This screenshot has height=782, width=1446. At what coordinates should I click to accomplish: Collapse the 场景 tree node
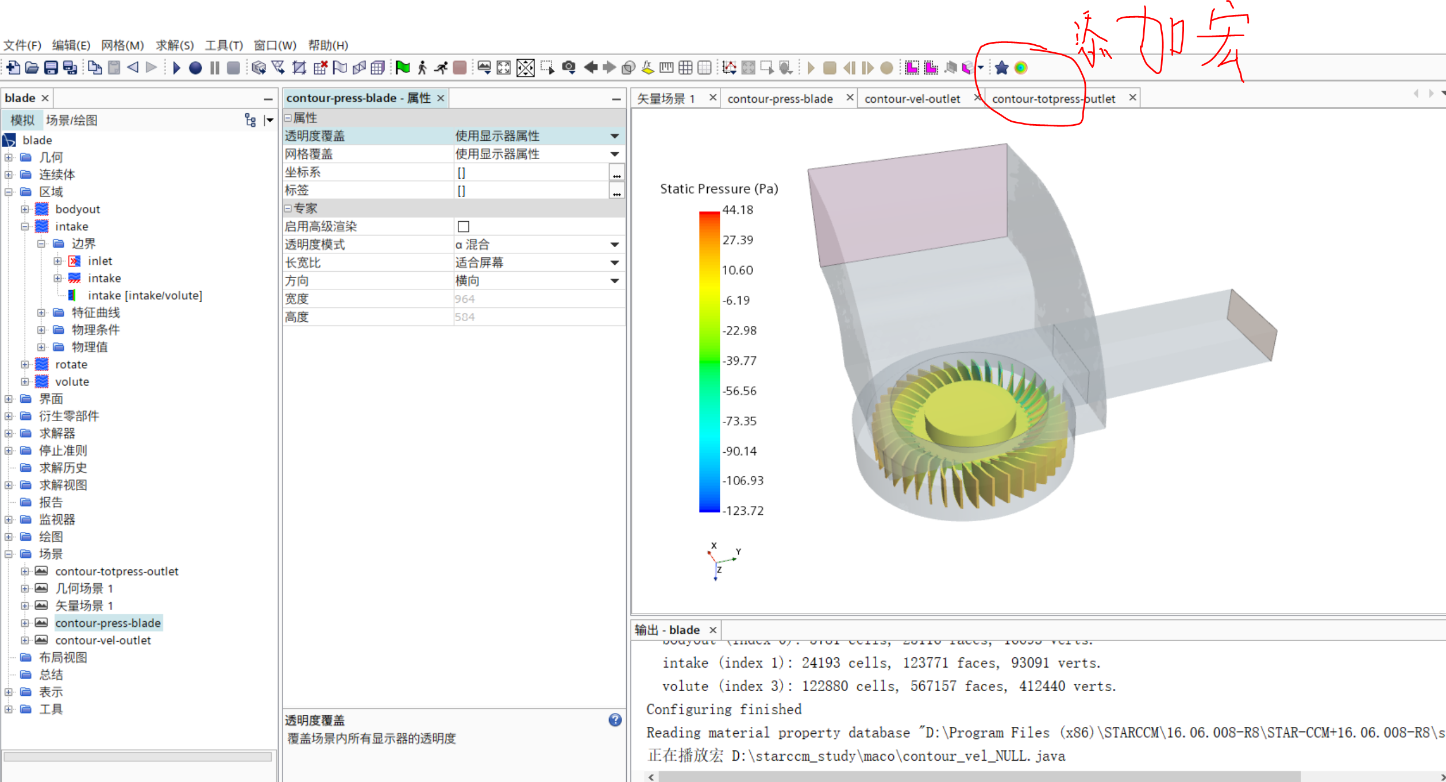pos(9,554)
